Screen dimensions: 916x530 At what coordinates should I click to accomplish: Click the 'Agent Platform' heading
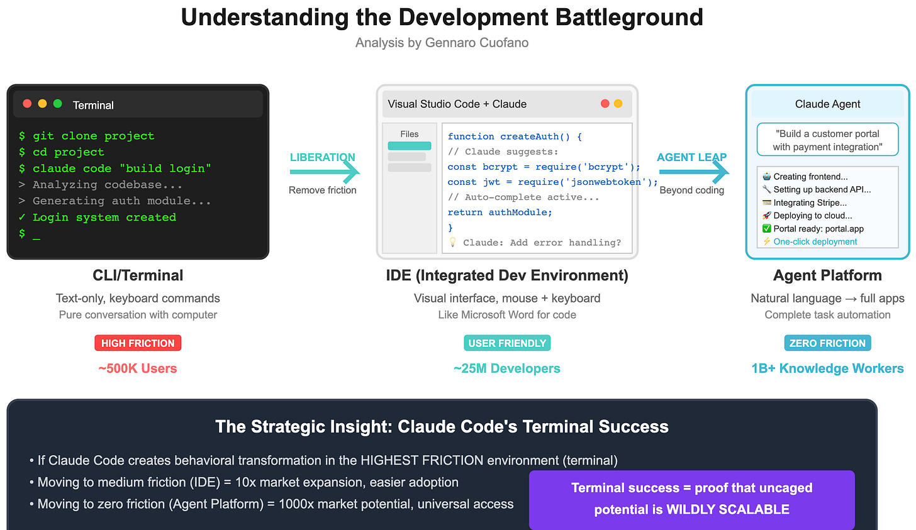coord(827,275)
